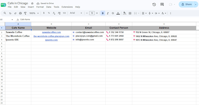Decrease font size with minus button
This screenshot has width=199, height=105.
click(x=87, y=13)
